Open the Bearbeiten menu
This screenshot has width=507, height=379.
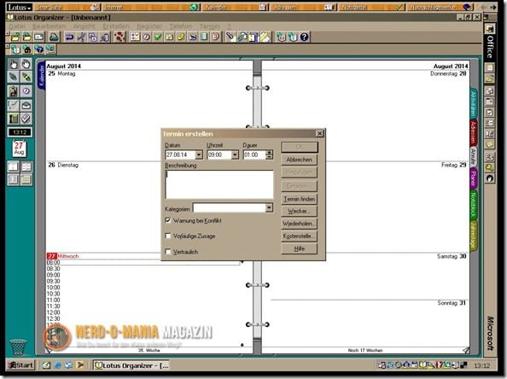coord(50,26)
